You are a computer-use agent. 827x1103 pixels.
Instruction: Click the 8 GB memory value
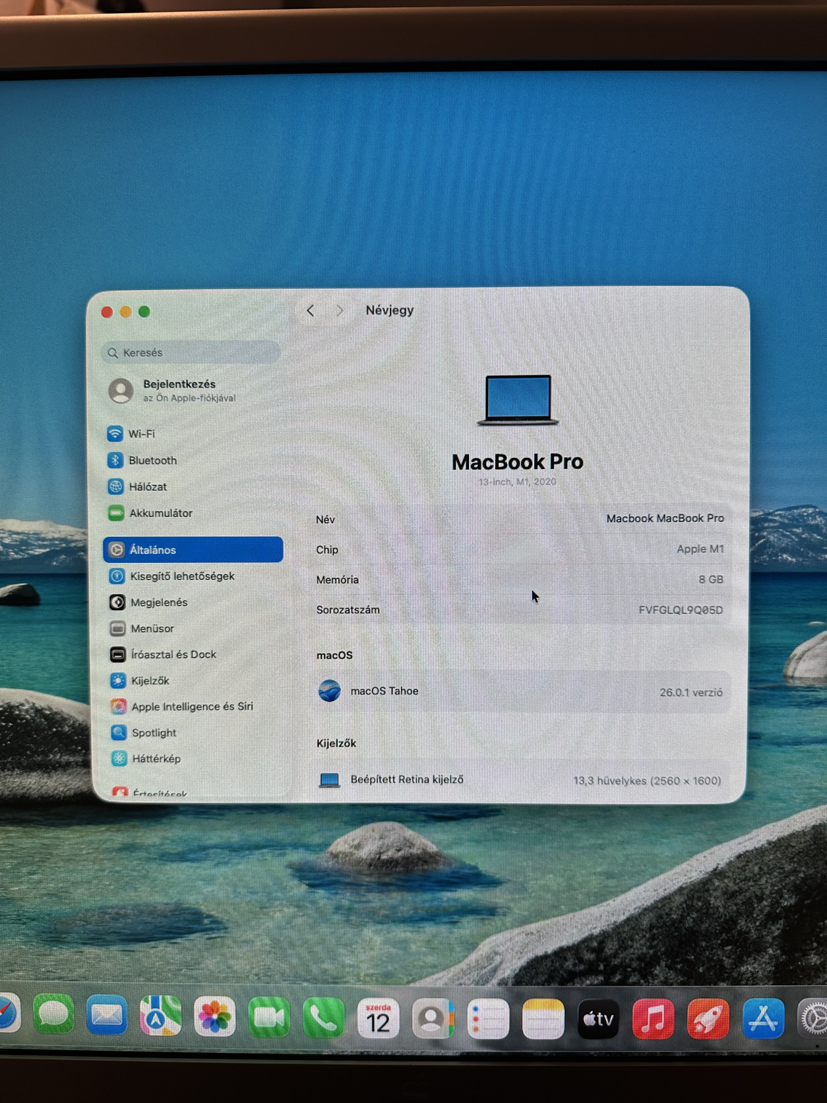(x=711, y=579)
